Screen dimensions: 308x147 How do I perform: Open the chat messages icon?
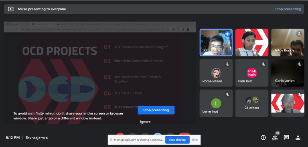coord(286,137)
